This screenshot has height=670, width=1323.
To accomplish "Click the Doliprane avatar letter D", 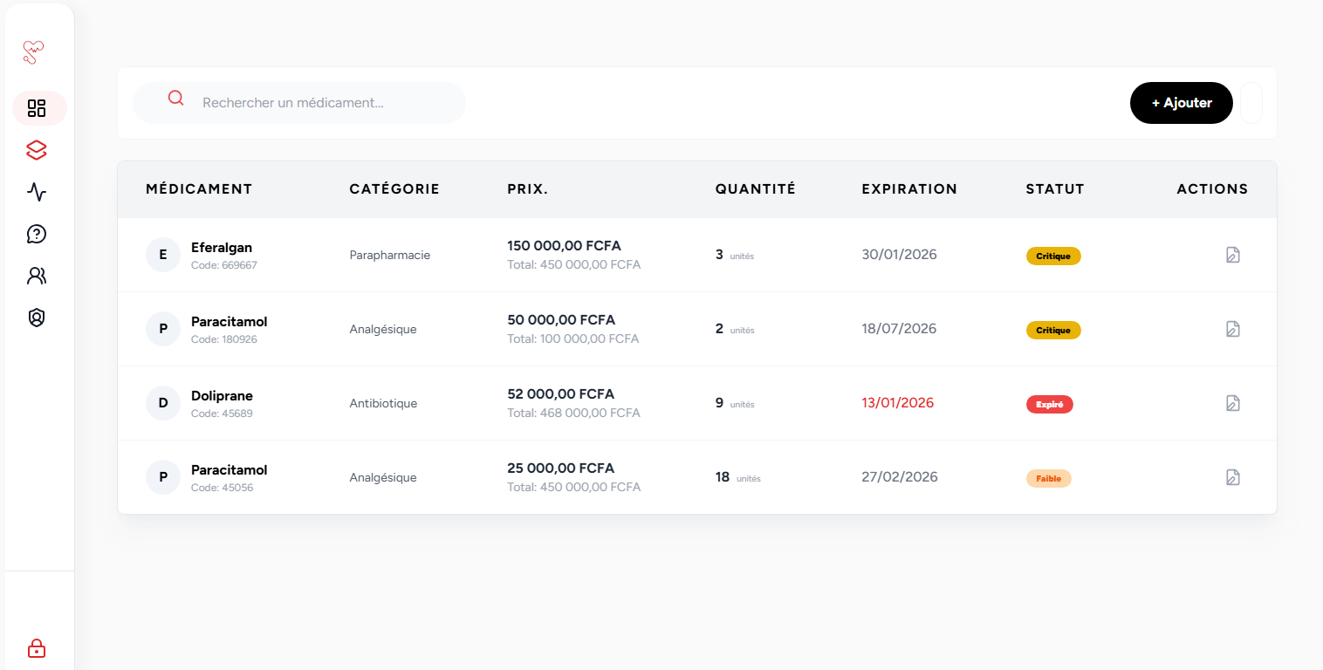I will [163, 403].
